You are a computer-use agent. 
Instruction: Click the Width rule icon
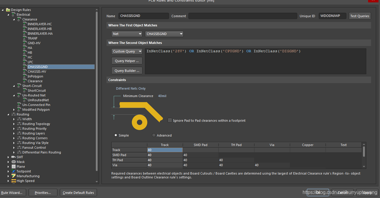tap(19, 119)
